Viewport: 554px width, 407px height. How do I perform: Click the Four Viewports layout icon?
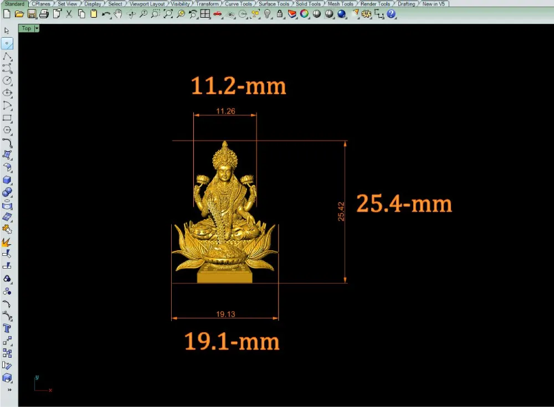tap(205, 14)
